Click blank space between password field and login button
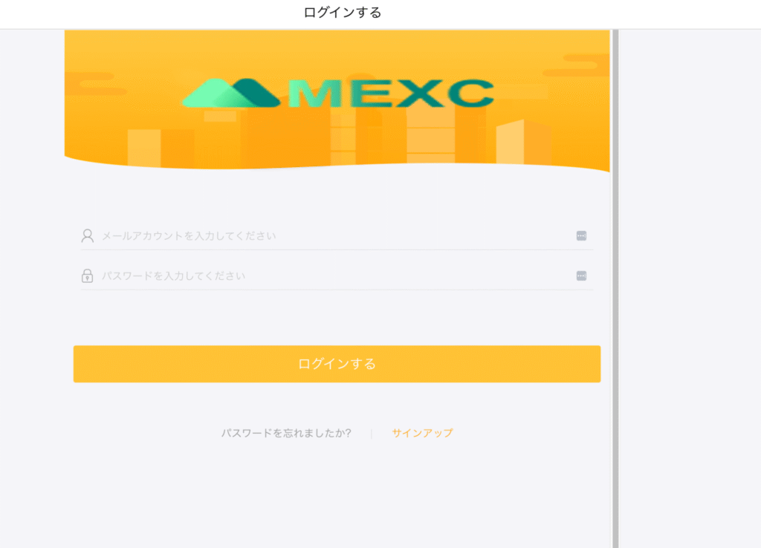This screenshot has height=548, width=761. 334,318
